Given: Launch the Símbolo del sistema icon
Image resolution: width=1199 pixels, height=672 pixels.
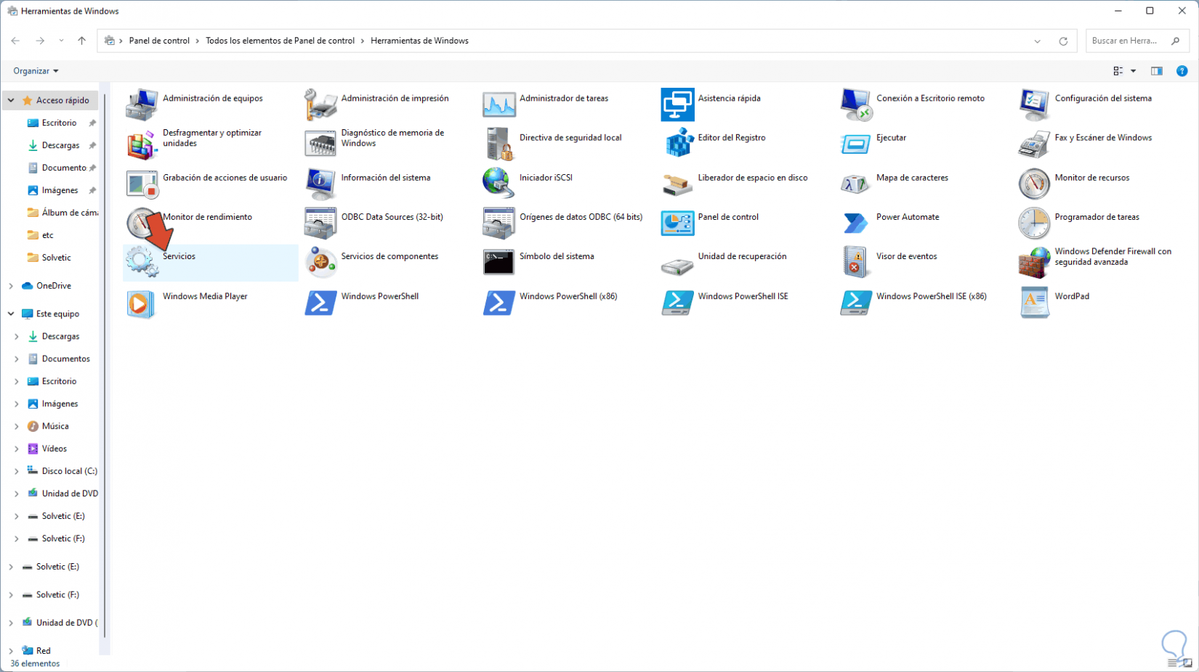Looking at the screenshot, I should pyautogui.click(x=498, y=262).
